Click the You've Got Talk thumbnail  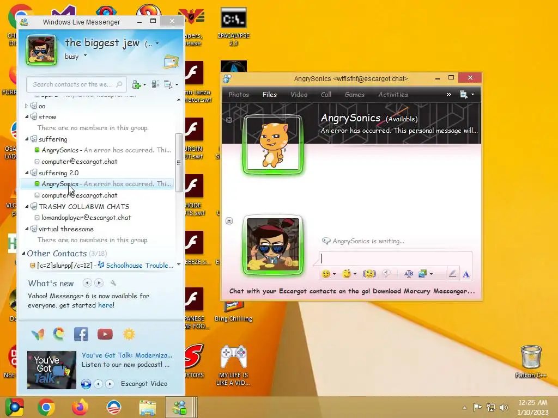pos(52,370)
